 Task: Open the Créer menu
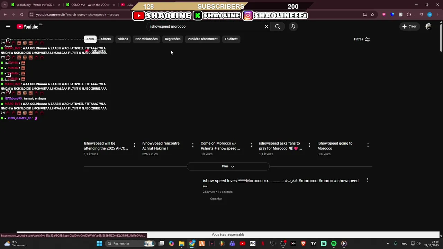pyautogui.click(x=409, y=26)
